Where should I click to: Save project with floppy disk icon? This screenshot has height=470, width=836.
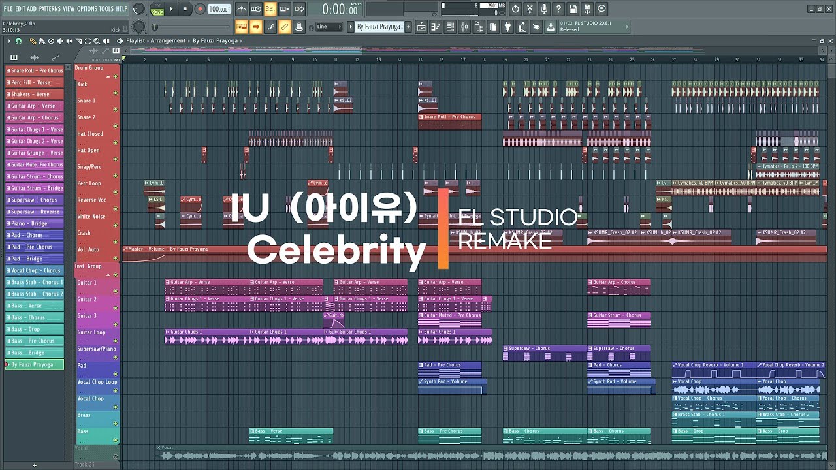[573, 8]
